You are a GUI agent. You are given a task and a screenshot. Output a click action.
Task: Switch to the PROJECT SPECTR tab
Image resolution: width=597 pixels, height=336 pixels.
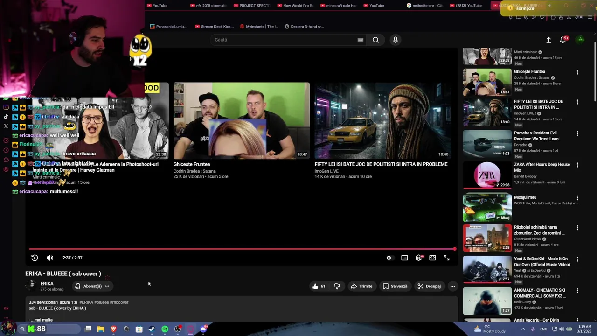[251, 6]
